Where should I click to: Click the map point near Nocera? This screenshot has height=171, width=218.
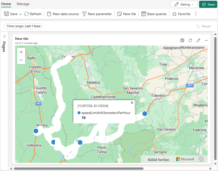tap(36, 131)
